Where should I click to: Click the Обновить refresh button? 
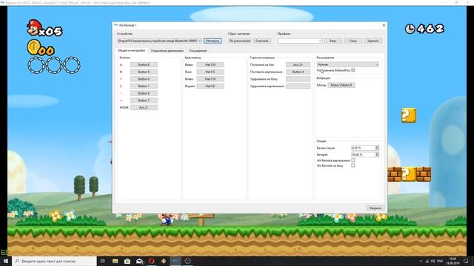click(213, 41)
